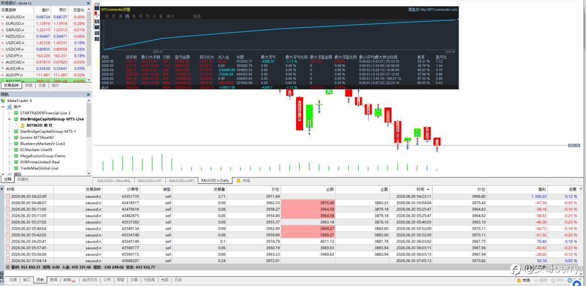Expand the MegaFusionGroup-Demo node
Viewport: 586px width, 286px height.
point(10,156)
